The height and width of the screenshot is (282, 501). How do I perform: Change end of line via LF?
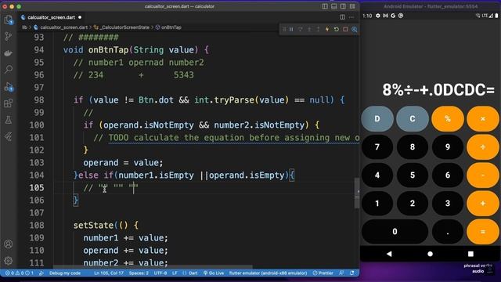coord(175,273)
